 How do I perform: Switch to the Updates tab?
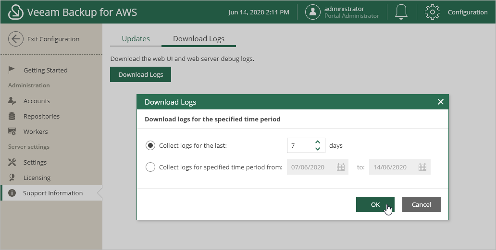pyautogui.click(x=136, y=39)
